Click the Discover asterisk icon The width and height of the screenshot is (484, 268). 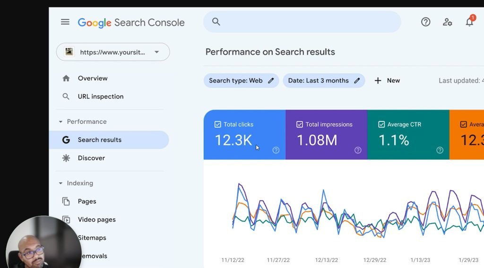[66, 158]
